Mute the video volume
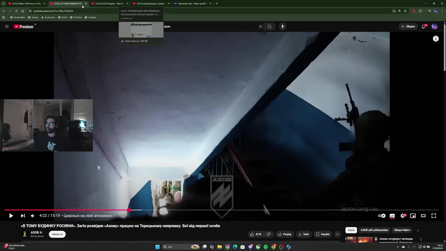Viewport: 446px width, 251px height. tap(32, 216)
